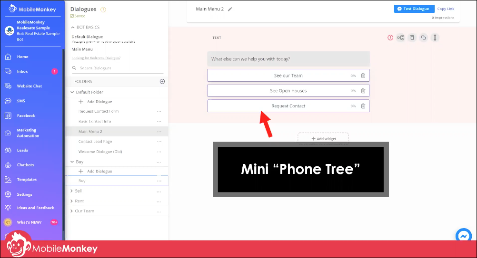Open Basic Contact Info dialogue

pyautogui.click(x=95, y=122)
